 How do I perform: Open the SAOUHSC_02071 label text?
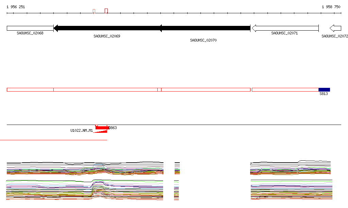point(284,33)
